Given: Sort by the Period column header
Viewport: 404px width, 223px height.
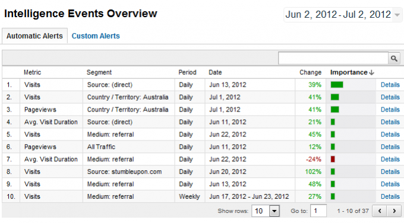Looking at the screenshot, I should tap(187, 72).
